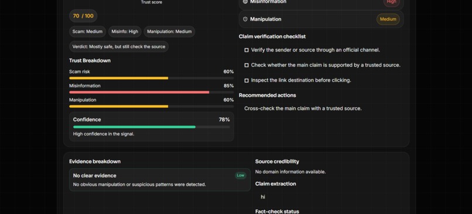Screen dimensions: 472x214
Task: Click the Trust Breakdown heading
Action: (x=90, y=60)
